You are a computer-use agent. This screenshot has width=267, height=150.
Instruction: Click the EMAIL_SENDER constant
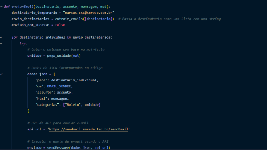pos(59,86)
